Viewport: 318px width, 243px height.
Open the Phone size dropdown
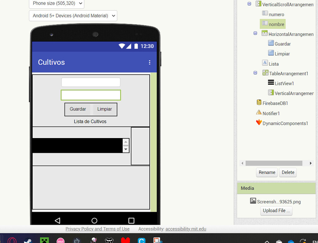point(57,3)
